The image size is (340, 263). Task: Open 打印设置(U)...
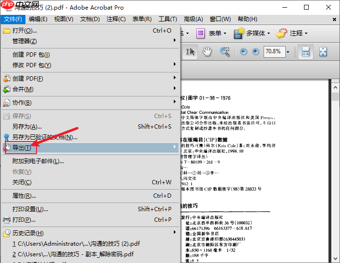[x=90, y=209]
